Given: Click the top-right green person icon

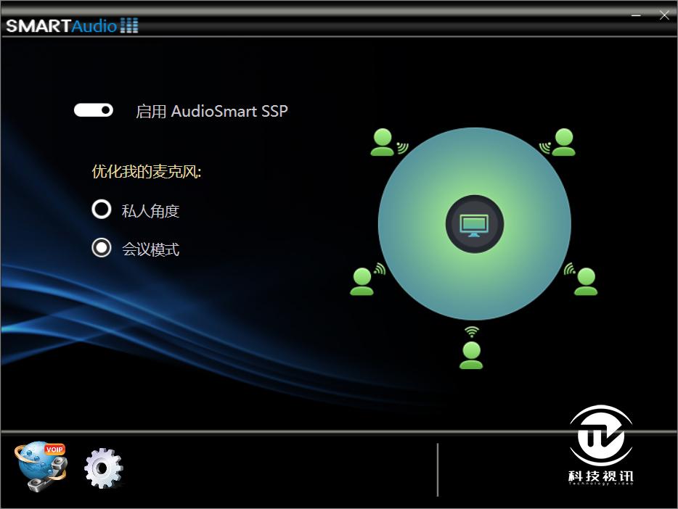Looking at the screenshot, I should [564, 142].
